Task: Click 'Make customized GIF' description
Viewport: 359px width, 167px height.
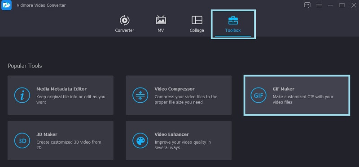Action: (303, 99)
